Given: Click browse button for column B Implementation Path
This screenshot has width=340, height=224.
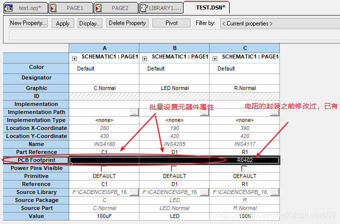Looking at the screenshot, I should point(204,112).
